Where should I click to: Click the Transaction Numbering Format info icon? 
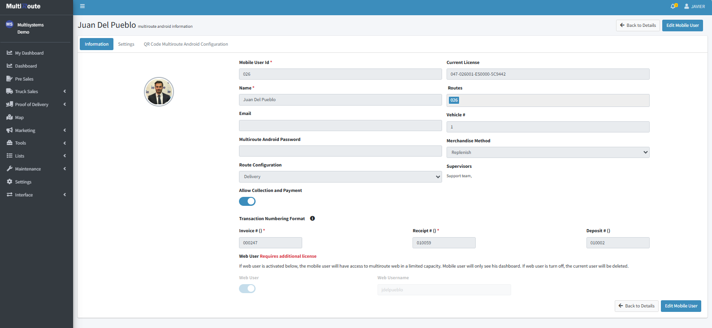tap(313, 219)
